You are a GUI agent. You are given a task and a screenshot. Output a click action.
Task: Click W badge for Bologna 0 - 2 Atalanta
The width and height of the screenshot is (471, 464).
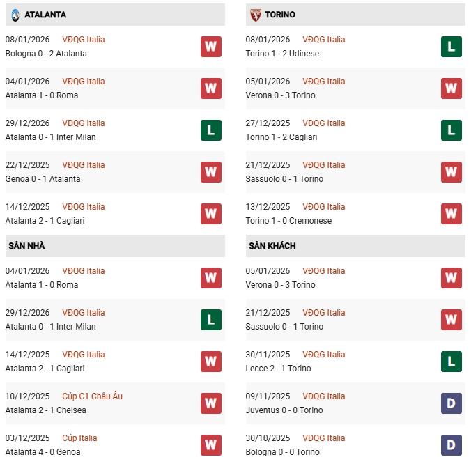coord(211,47)
